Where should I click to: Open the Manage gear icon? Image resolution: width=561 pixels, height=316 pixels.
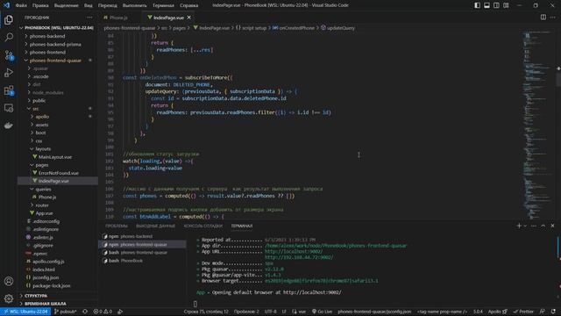coord(9,298)
